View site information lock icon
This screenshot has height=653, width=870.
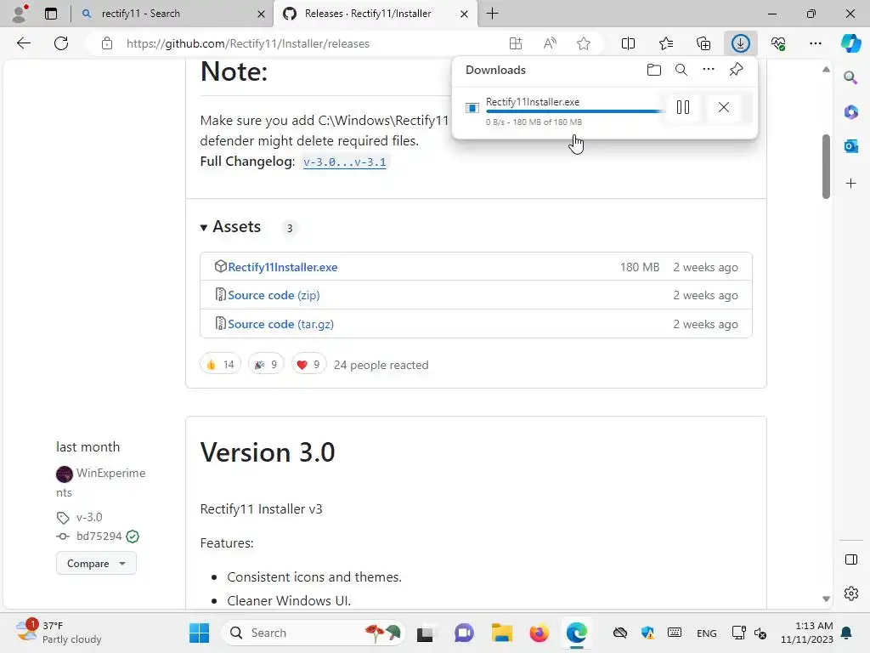[107, 43]
